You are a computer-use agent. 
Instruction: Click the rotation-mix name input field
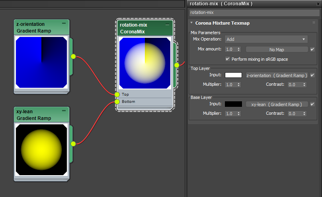coord(254,12)
